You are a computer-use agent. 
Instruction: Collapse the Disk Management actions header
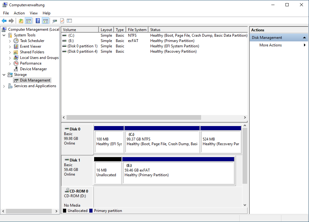point(304,38)
